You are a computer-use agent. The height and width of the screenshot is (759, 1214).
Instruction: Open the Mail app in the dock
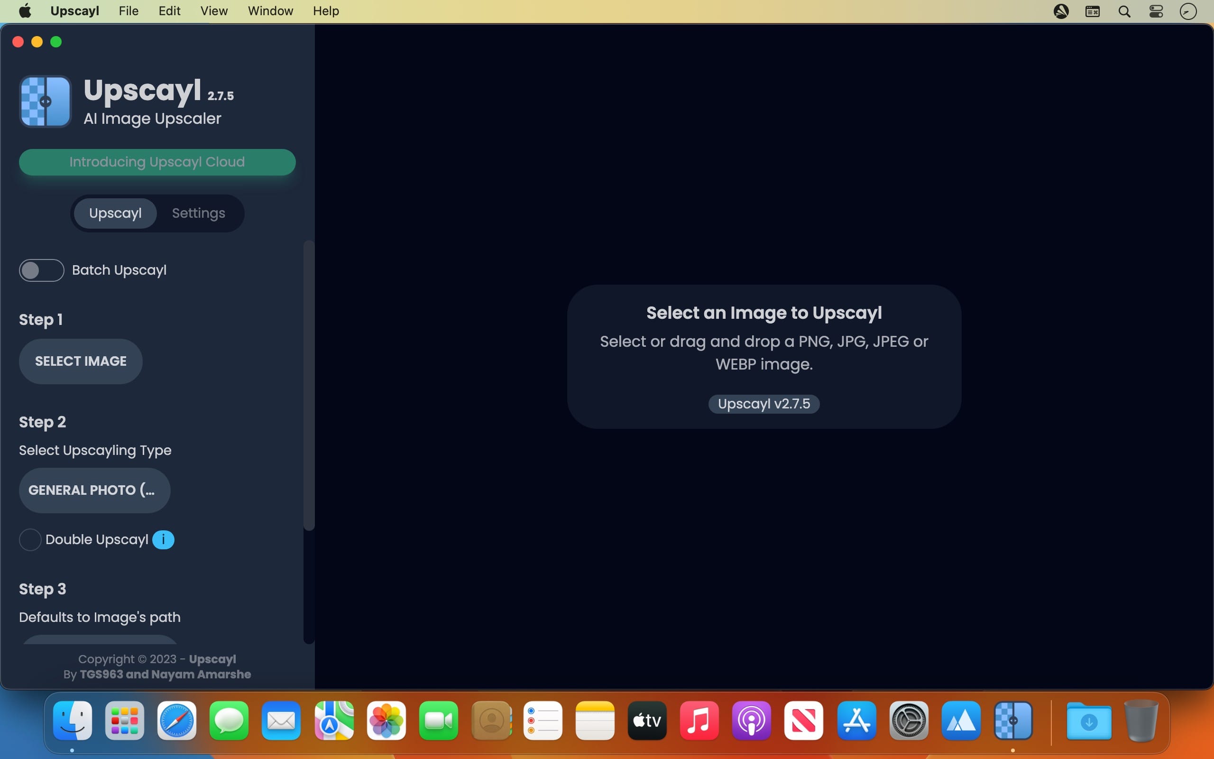[x=281, y=721]
